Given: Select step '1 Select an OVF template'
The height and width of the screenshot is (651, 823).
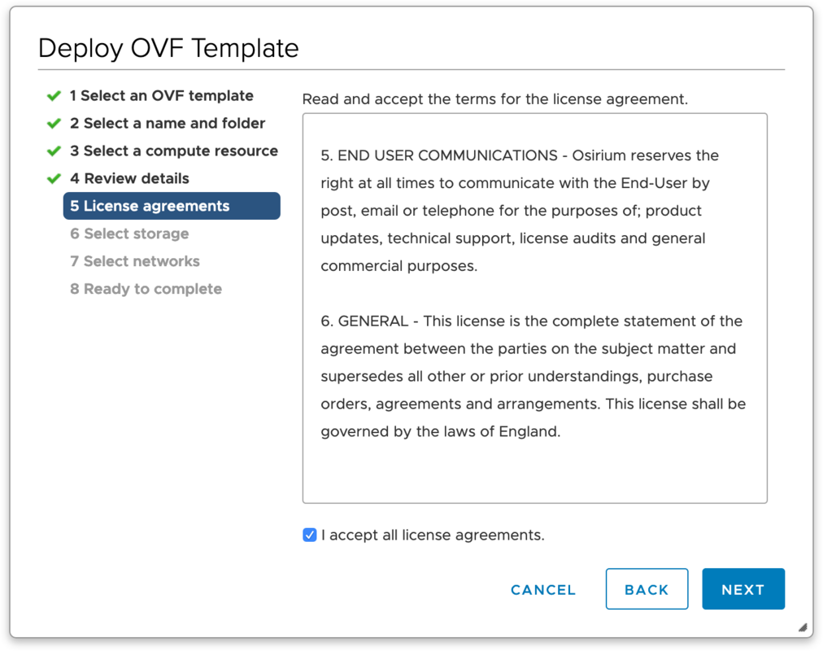Looking at the screenshot, I should click(x=160, y=95).
